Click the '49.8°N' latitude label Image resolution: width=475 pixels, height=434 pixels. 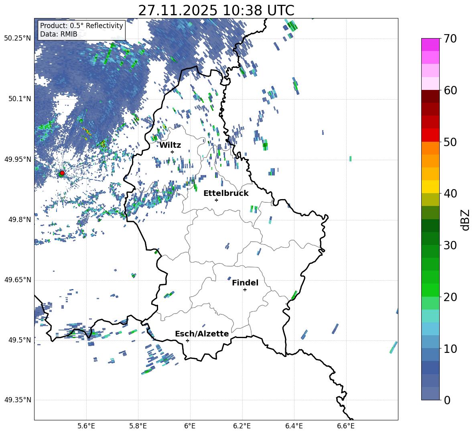click(20, 220)
